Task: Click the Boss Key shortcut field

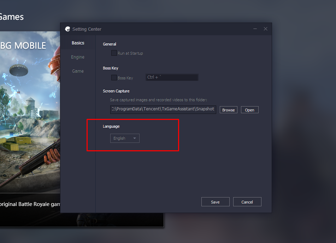Action: [172, 77]
